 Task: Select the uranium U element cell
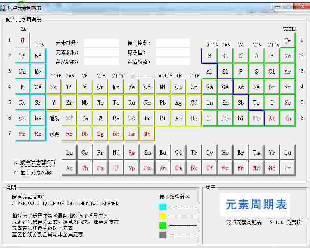(116, 168)
